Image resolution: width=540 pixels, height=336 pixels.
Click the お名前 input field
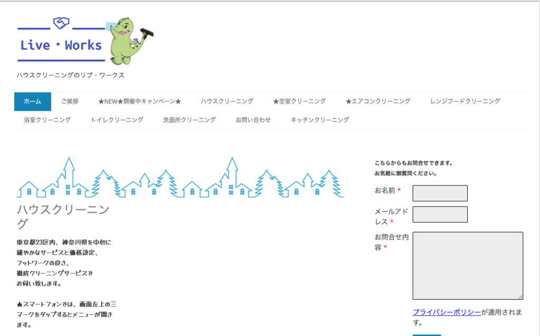coord(440,193)
